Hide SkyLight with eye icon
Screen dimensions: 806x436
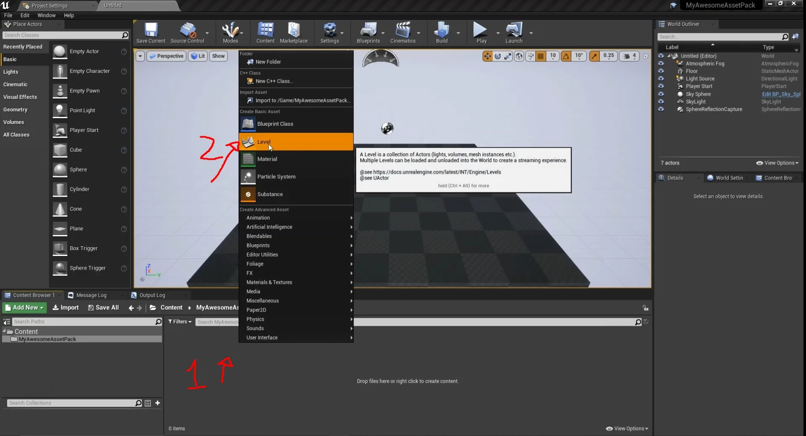pos(661,102)
